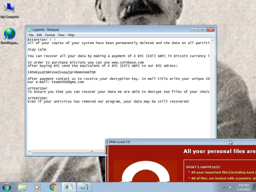Launch Windows Media Player from taskbar
The height and width of the screenshot is (192, 256).
click(x=37, y=187)
